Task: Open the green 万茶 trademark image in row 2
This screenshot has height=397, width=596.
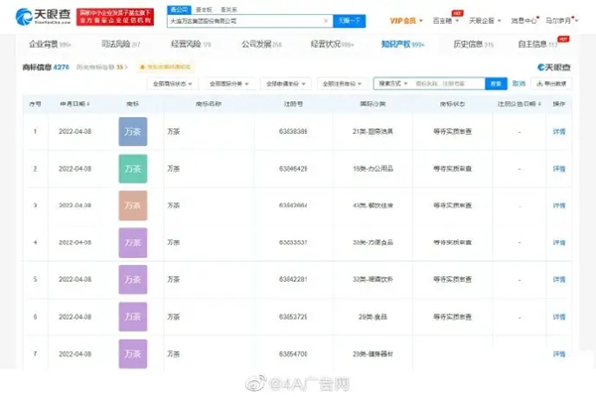Action: [x=133, y=169]
